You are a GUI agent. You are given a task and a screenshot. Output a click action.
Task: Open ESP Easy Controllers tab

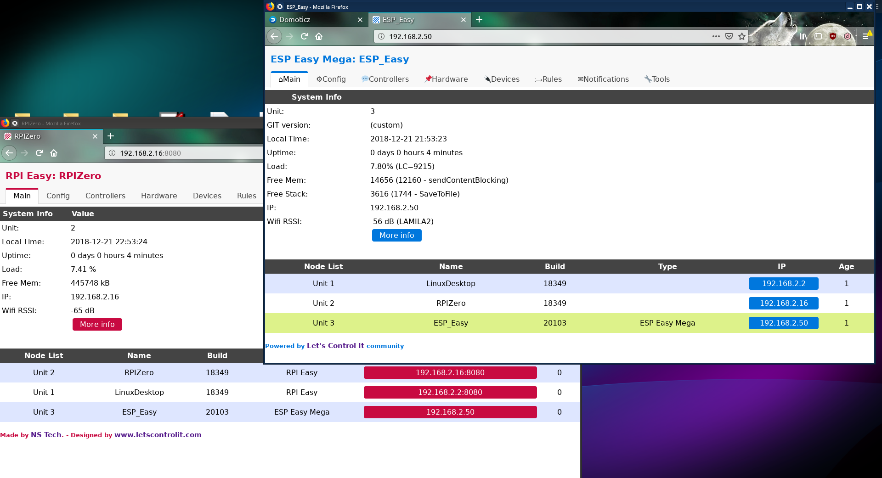[385, 79]
